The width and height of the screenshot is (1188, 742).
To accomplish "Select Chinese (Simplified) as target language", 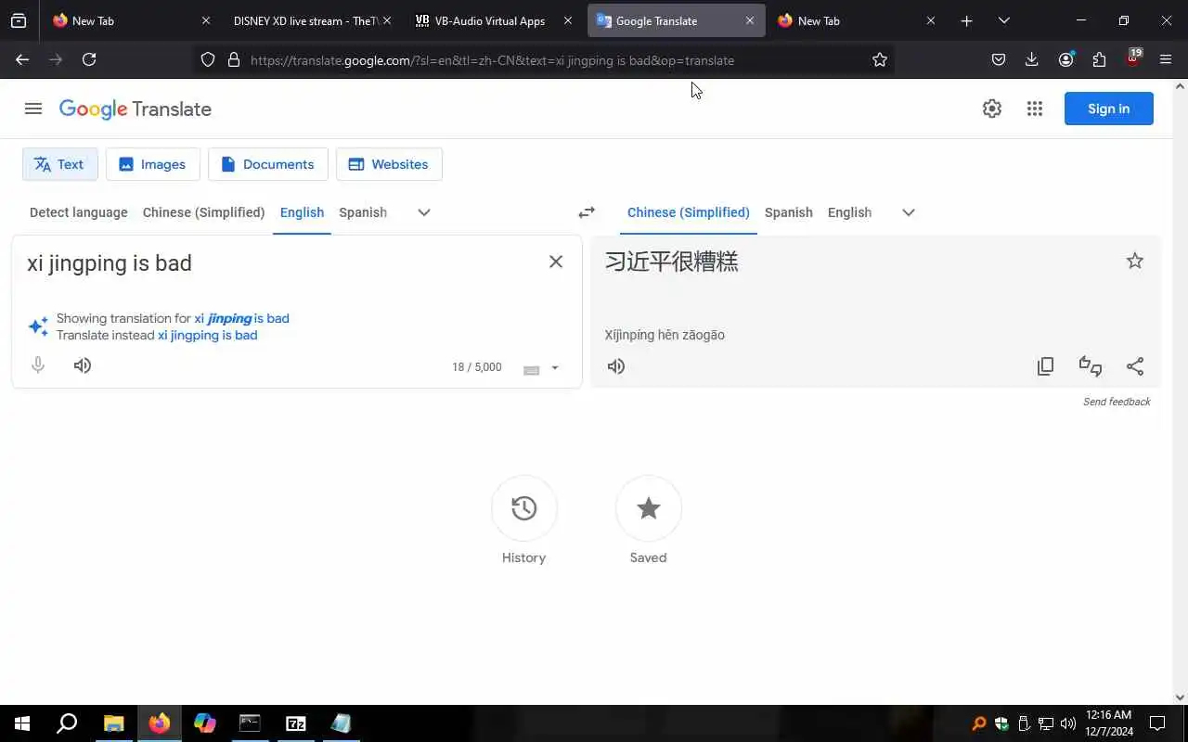I will tap(689, 212).
